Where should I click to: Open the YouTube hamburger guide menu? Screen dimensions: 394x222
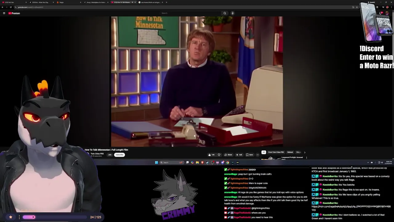point(4,13)
